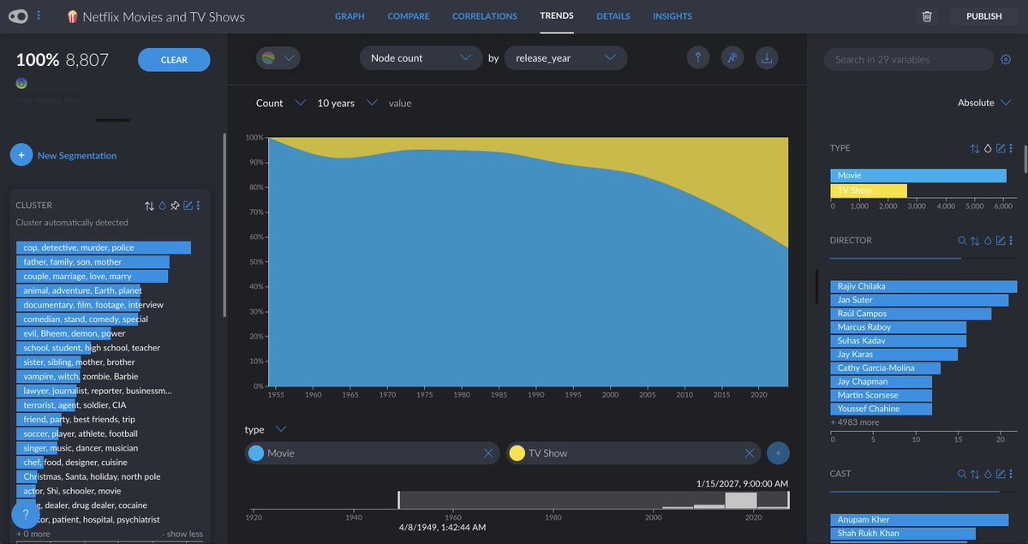Go to the INSIGHTS tab
This screenshot has width=1028, height=544.
pyautogui.click(x=672, y=16)
